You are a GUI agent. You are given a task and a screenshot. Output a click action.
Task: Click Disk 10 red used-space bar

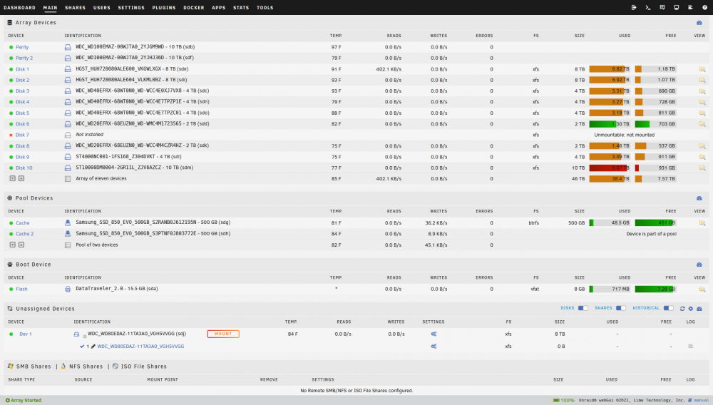tap(610, 168)
